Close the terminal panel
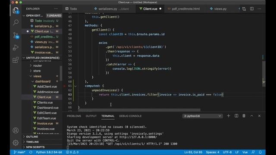Screen dimensions: 276x155 [259, 116]
